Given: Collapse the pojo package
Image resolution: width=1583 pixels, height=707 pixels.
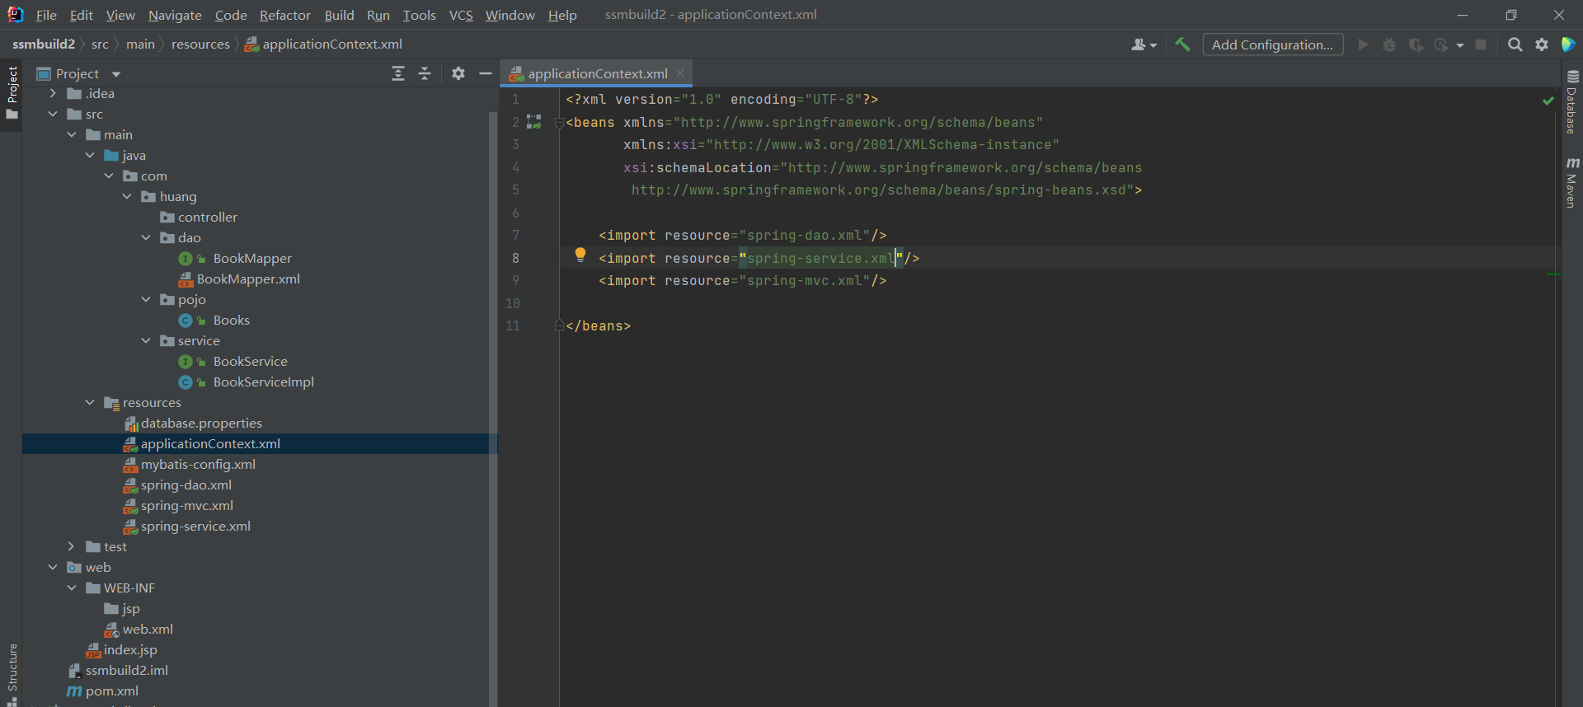Looking at the screenshot, I should pyautogui.click(x=146, y=300).
